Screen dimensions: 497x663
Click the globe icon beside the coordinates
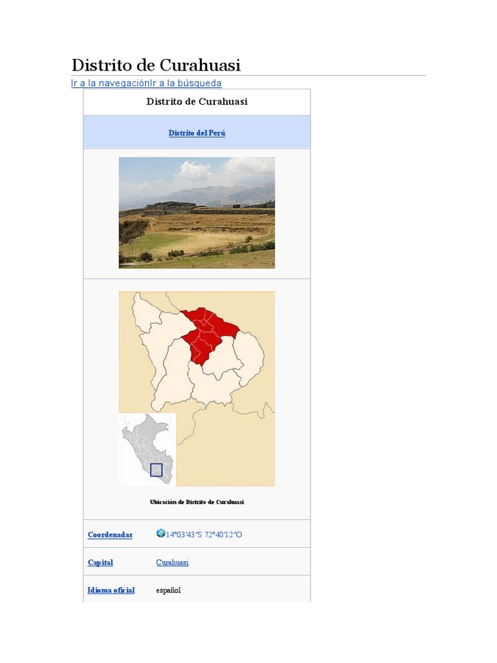click(x=160, y=534)
